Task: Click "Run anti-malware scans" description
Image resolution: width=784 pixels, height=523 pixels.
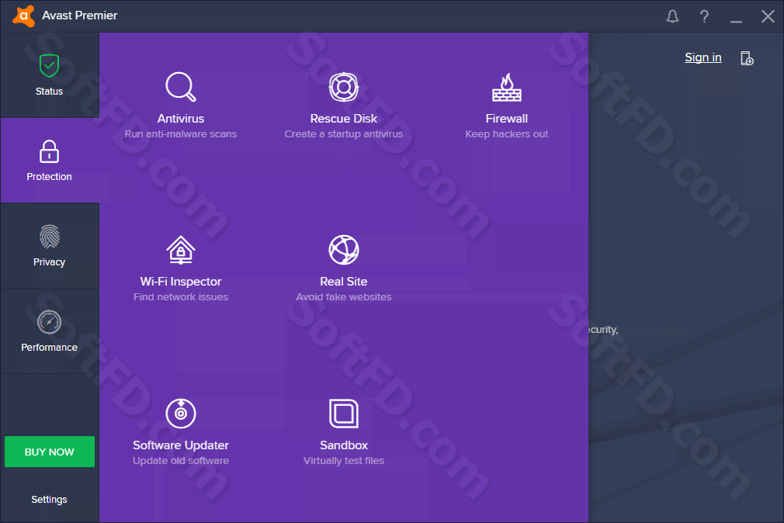Action: tap(181, 134)
